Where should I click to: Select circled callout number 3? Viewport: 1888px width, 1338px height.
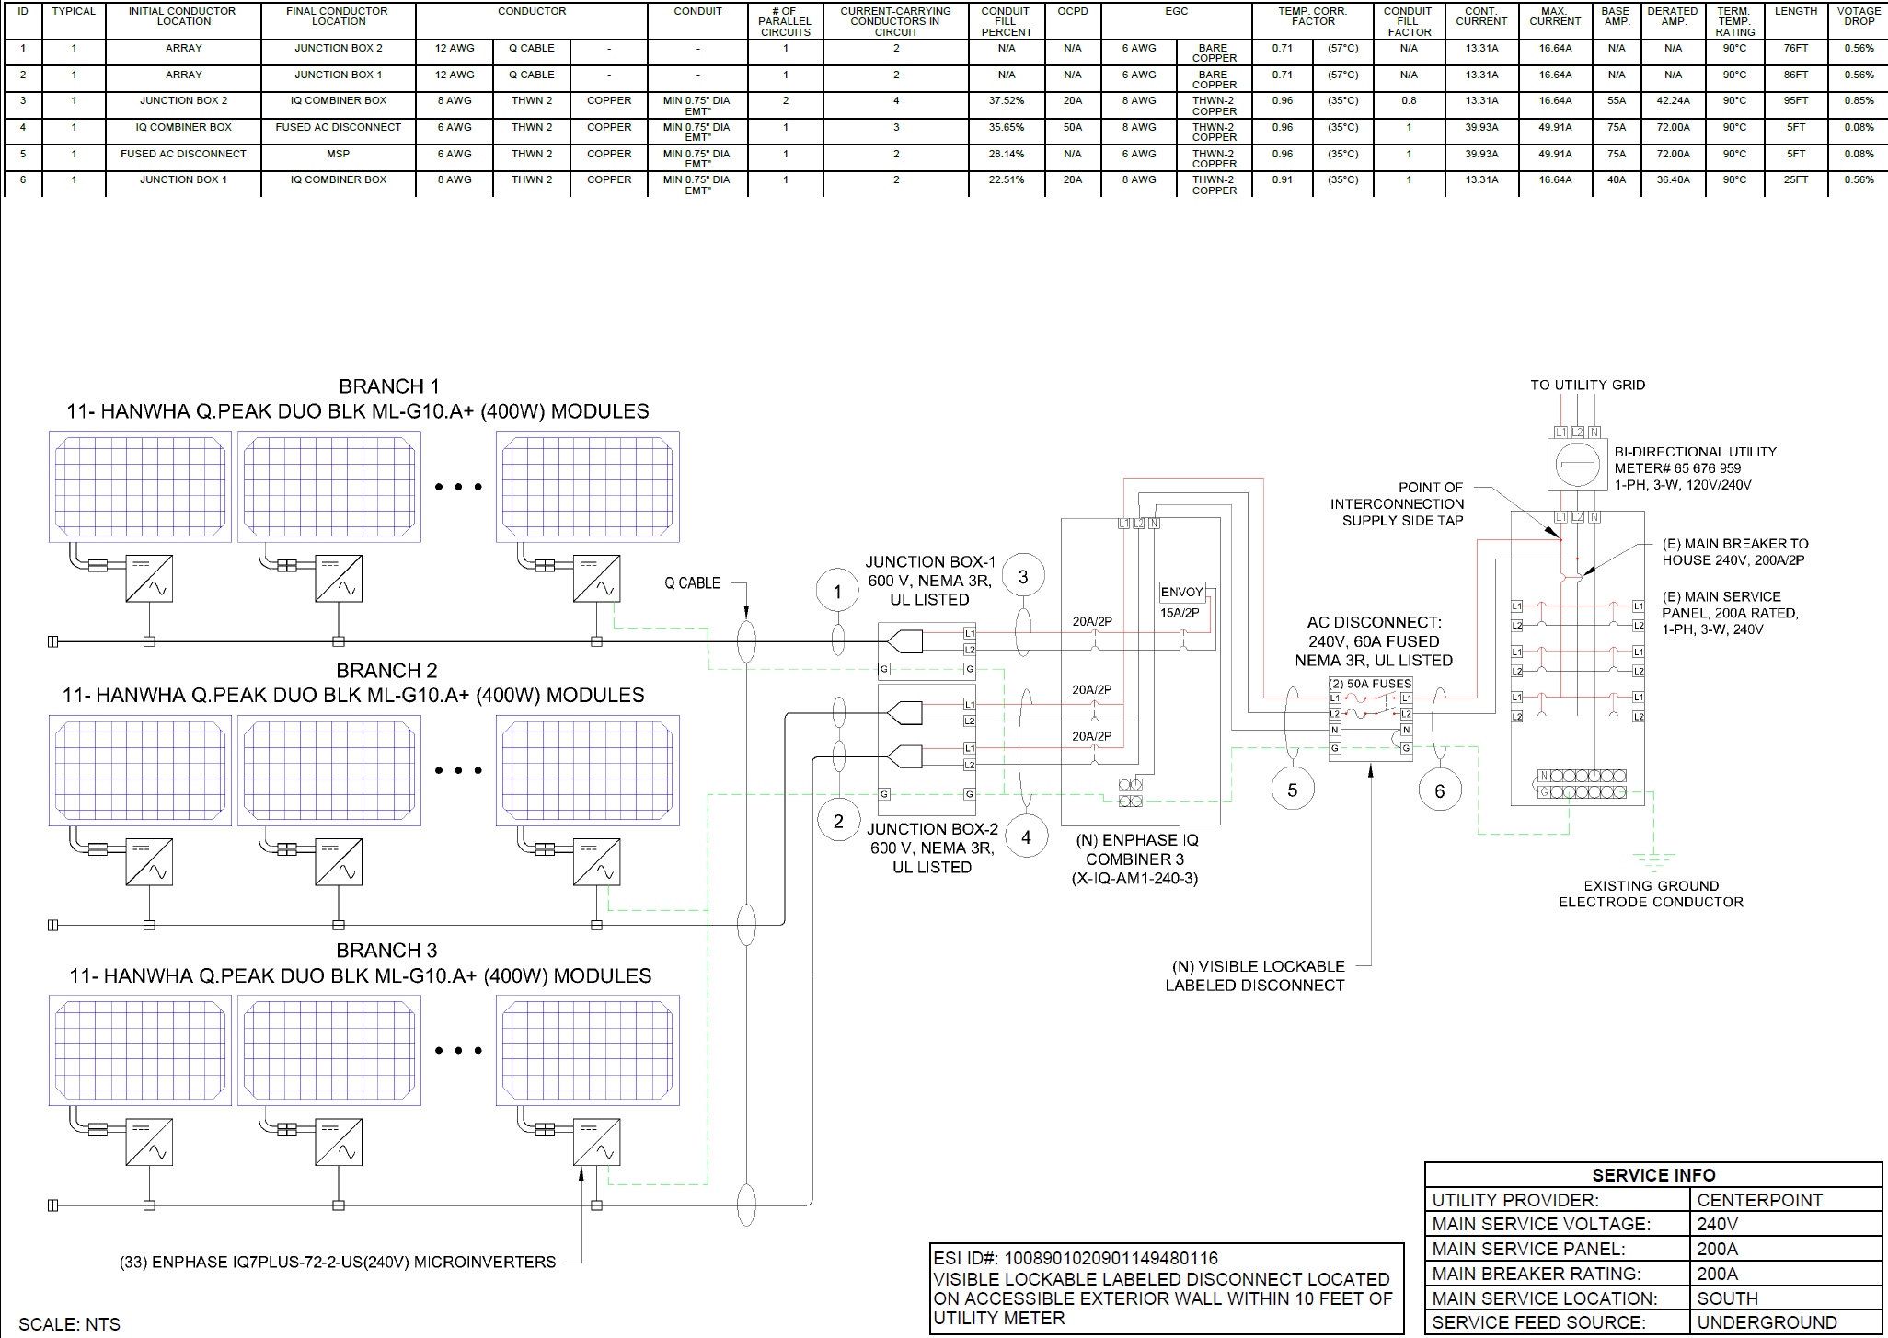1023,577
